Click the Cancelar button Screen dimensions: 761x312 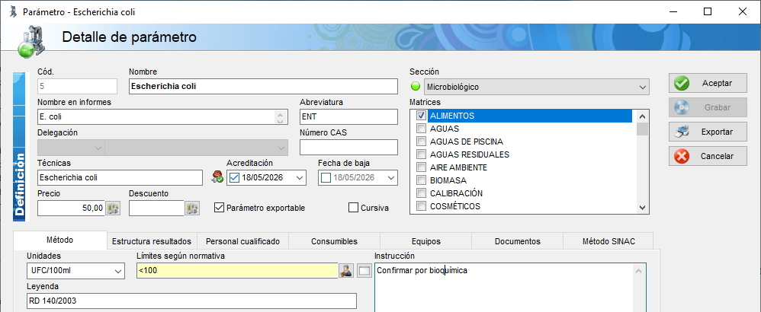(708, 157)
